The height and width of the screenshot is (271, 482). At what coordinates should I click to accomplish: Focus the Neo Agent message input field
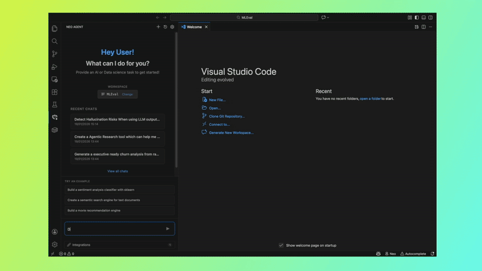coord(114,229)
